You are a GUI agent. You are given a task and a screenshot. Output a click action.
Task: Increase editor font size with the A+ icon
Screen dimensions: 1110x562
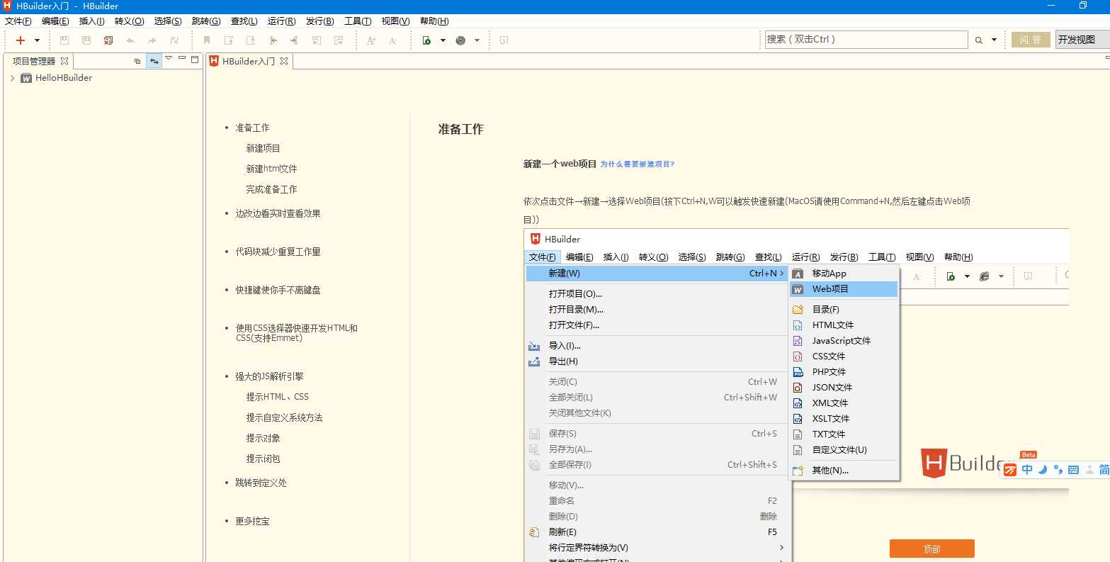(370, 40)
